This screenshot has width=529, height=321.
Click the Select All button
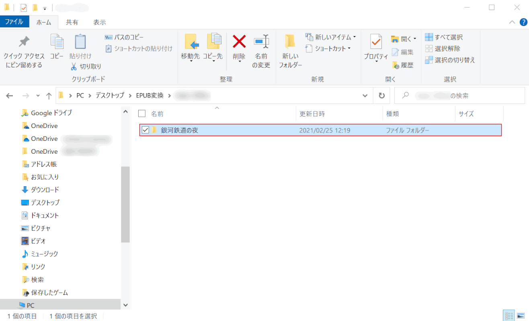click(444, 37)
